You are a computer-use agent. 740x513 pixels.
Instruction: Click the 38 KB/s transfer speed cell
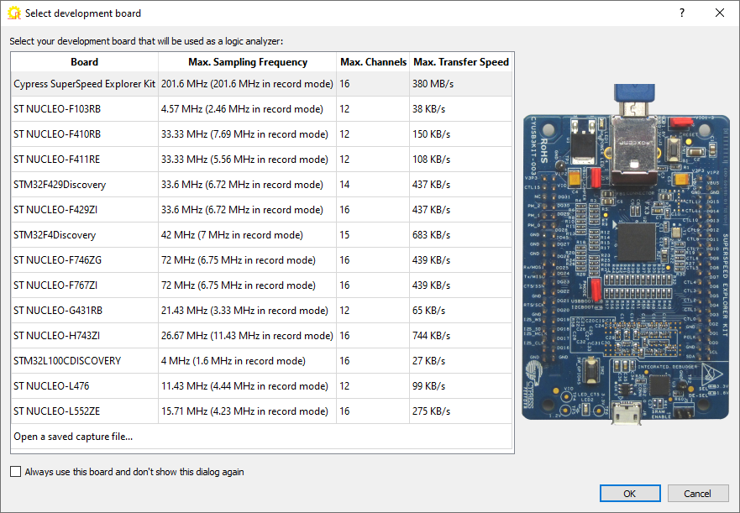click(x=460, y=109)
